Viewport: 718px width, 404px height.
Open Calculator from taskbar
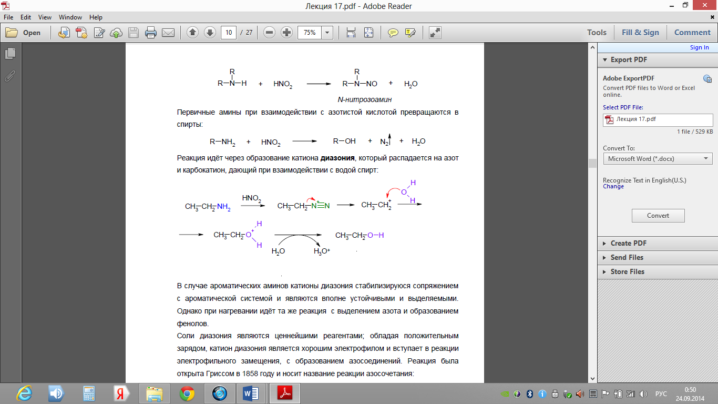[x=89, y=393]
